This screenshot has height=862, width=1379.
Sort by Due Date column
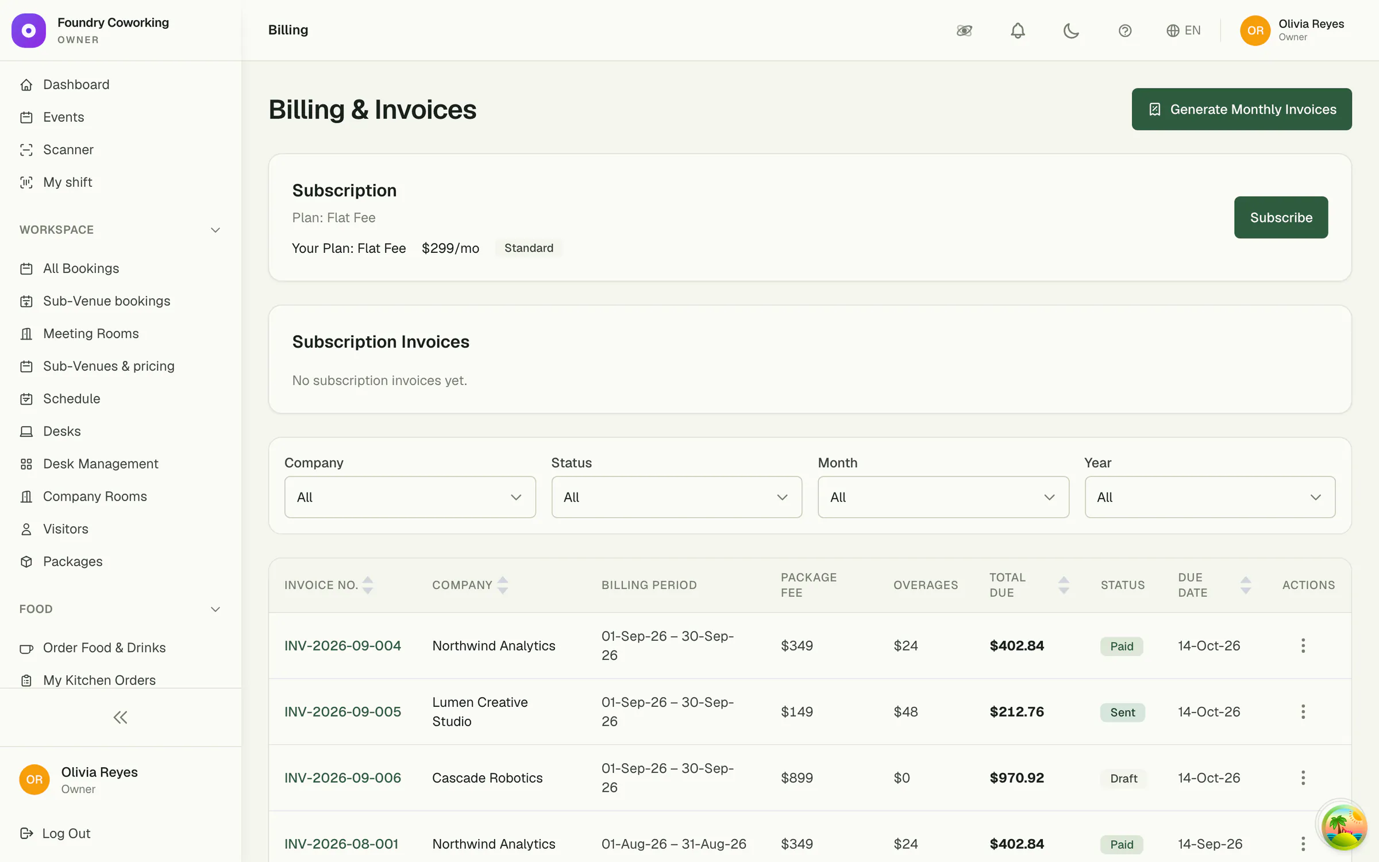point(1246,585)
